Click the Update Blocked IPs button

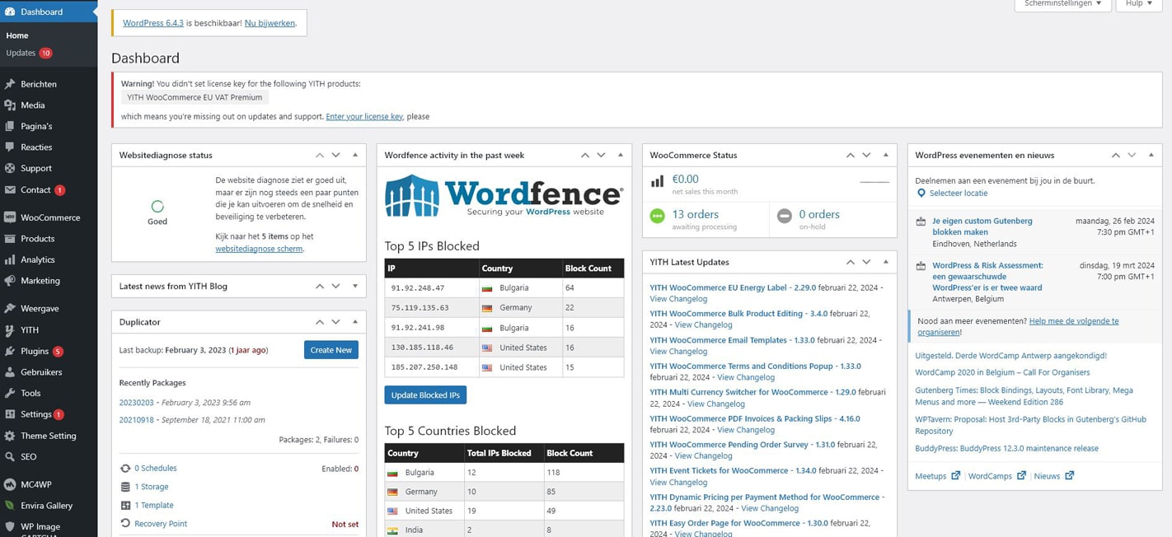point(425,395)
